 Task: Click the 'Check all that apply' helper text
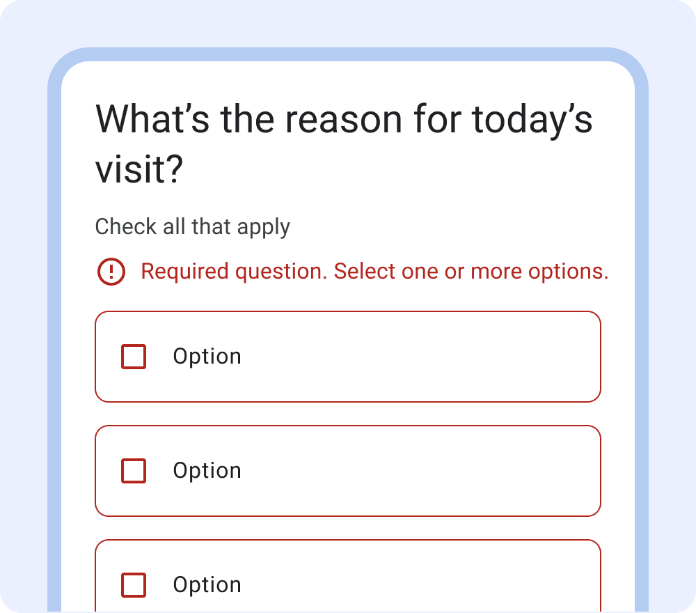pos(192,226)
